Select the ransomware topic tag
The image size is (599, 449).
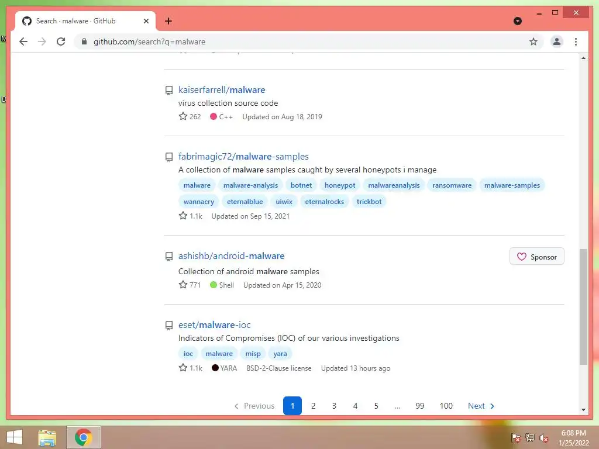pyautogui.click(x=452, y=185)
